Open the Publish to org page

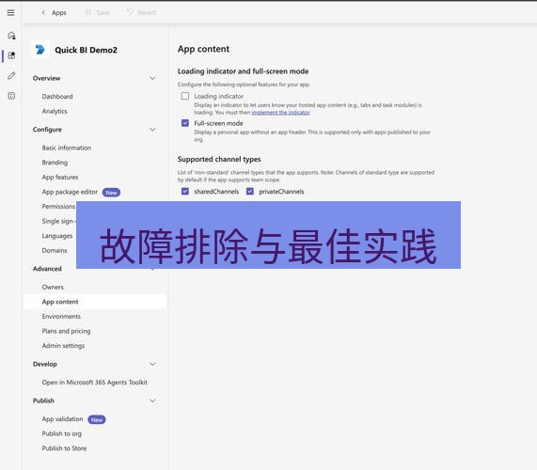tap(62, 434)
